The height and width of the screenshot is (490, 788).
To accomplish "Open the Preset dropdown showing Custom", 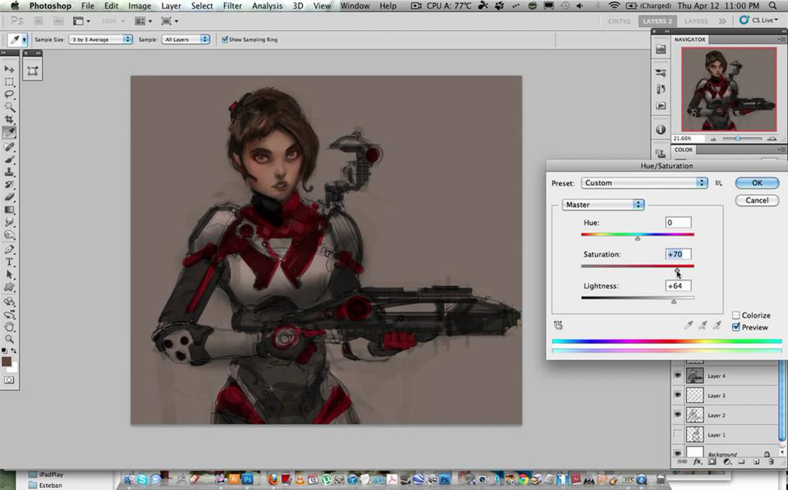I will click(644, 183).
